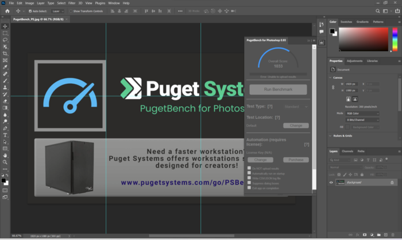Hide the Background layer eye icon
The width and height of the screenshot is (402, 240).
[331, 183]
